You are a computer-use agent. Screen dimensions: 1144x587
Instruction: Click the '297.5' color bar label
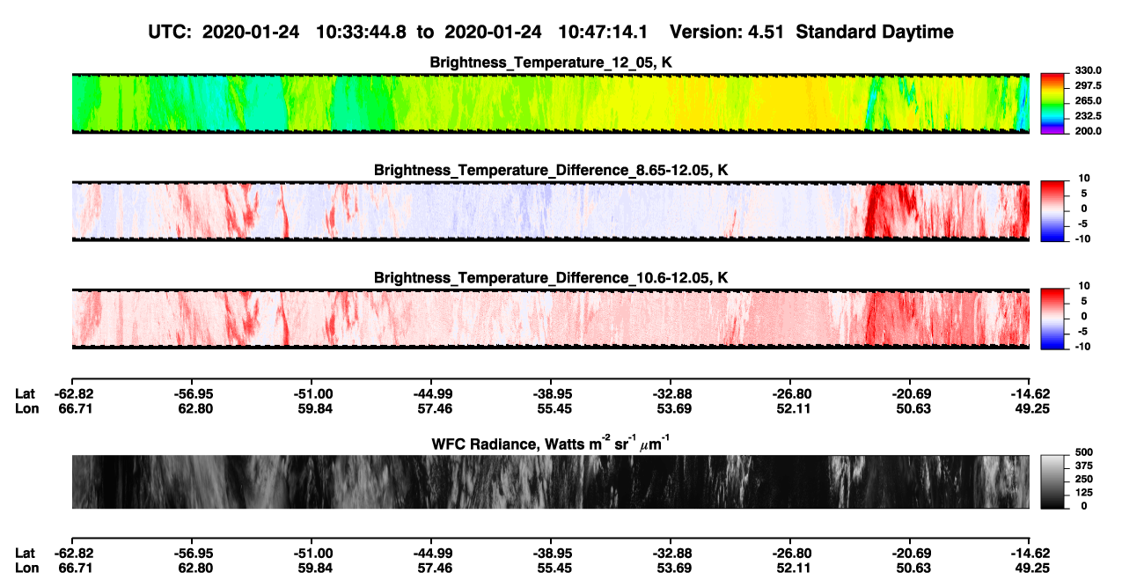point(1087,85)
